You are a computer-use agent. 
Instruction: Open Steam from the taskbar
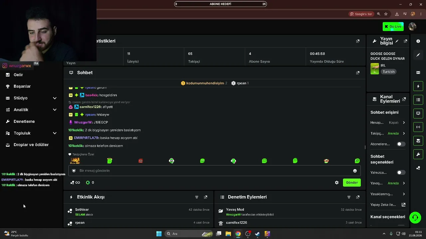257,234
